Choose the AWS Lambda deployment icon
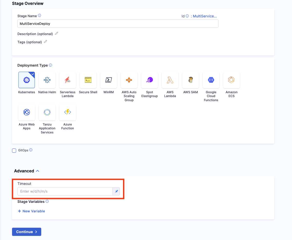The height and width of the screenshot is (240, 292). [x=170, y=80]
